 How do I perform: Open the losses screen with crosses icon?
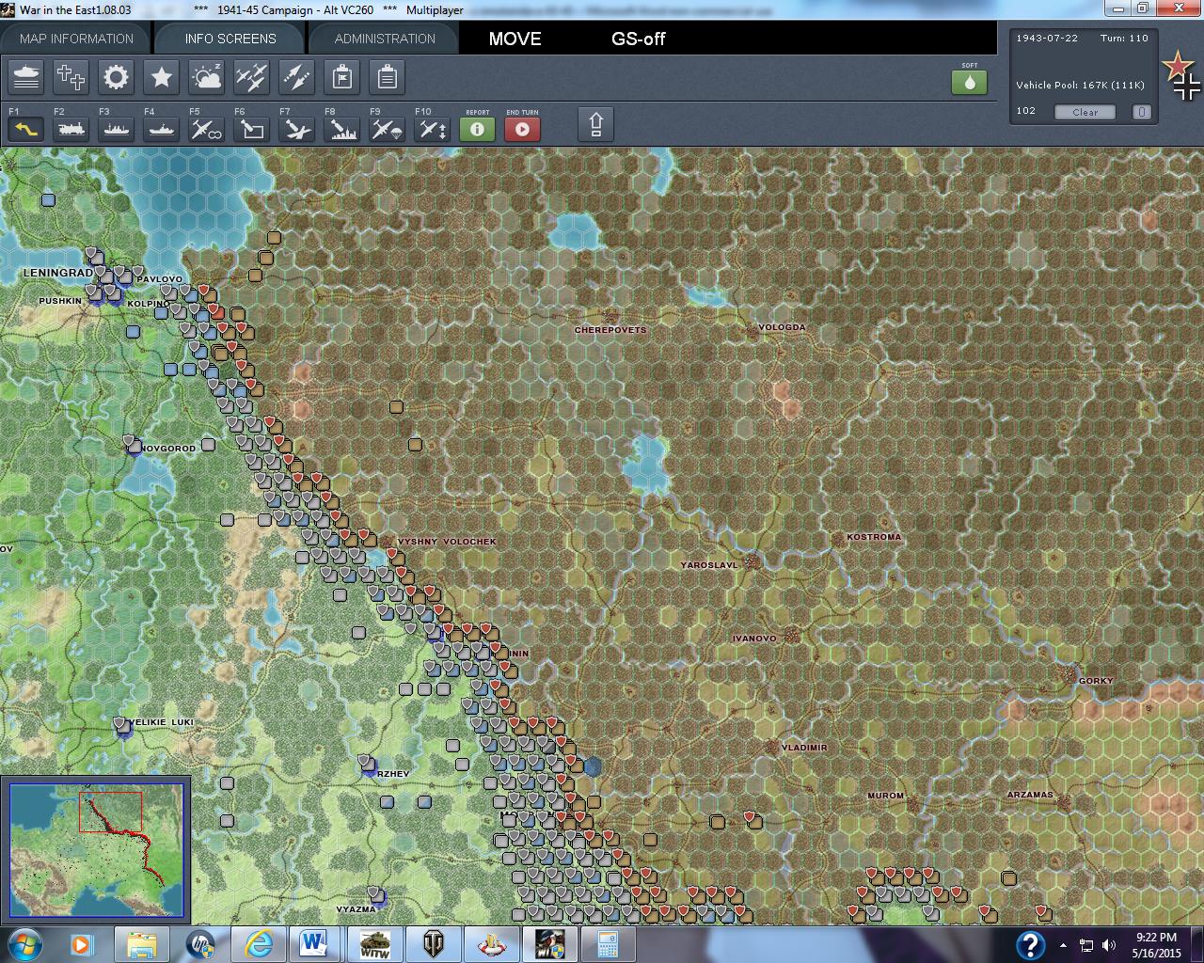coord(71,77)
